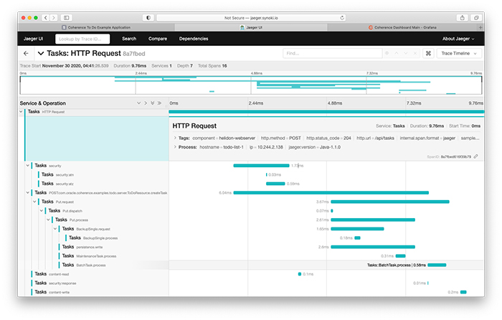
Task: Reload the jaeger.synoki.io page
Action: tap(342, 18)
